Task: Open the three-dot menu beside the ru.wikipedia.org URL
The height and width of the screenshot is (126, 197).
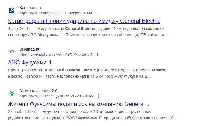Action: pos(97,55)
